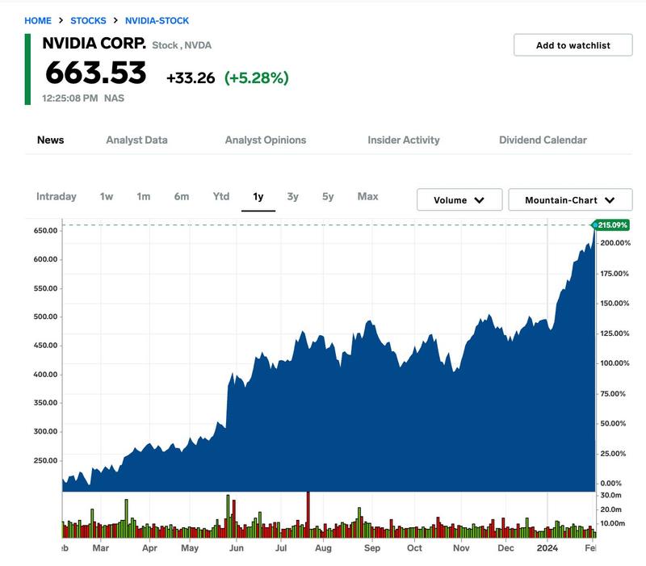The image size is (646, 566).
Task: Click the 663.53 stock price
Action: tap(95, 73)
